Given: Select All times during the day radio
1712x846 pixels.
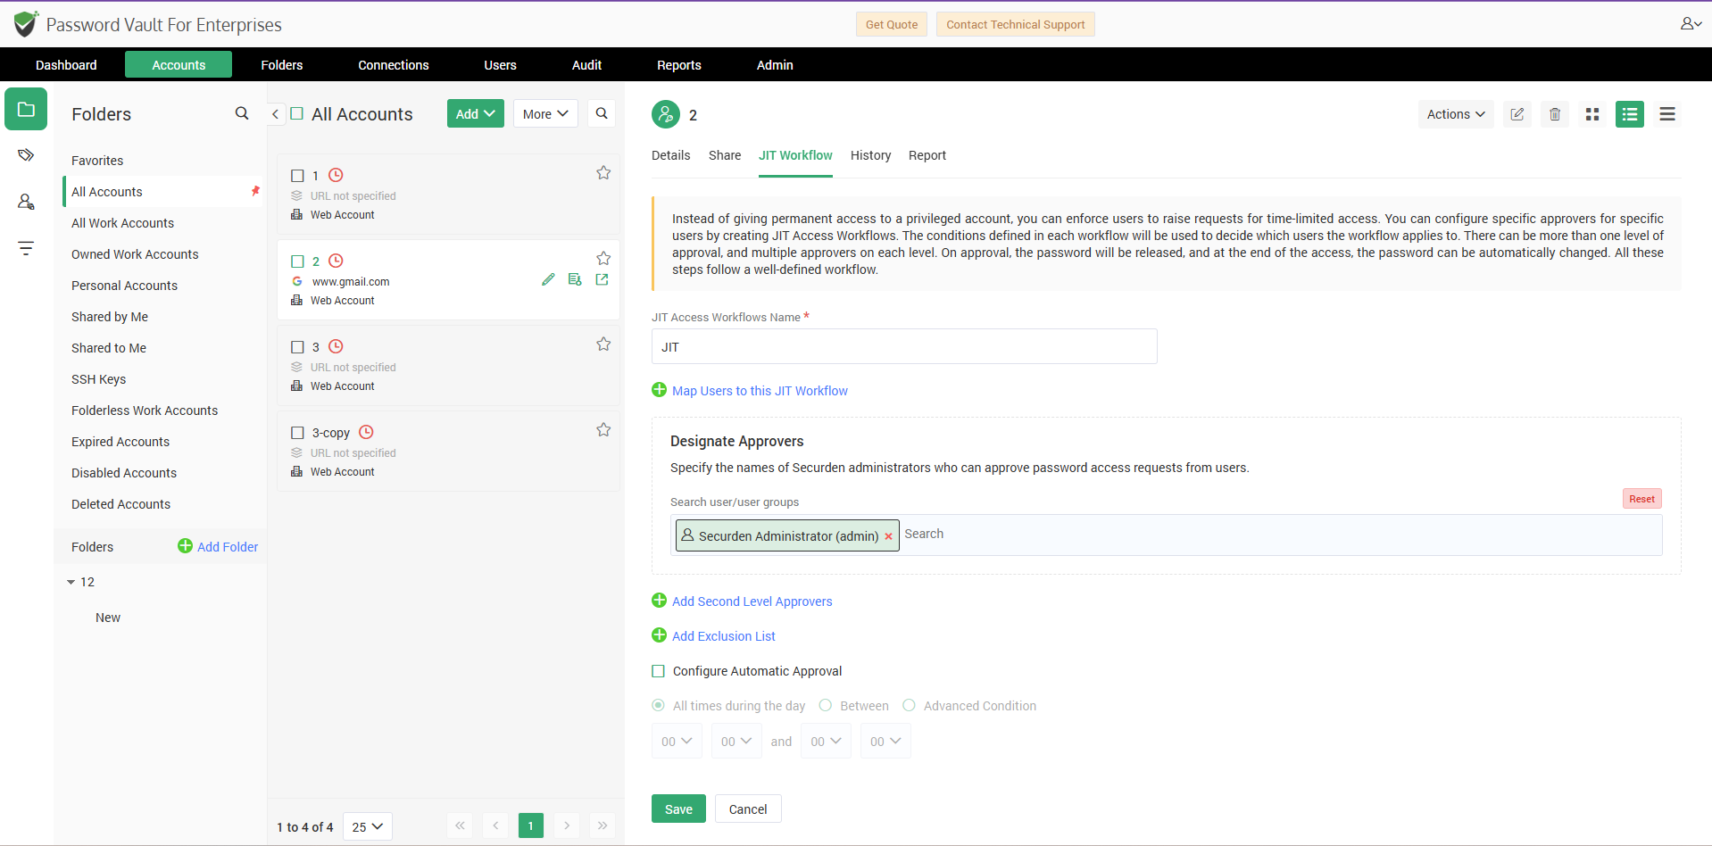Looking at the screenshot, I should pyautogui.click(x=659, y=705).
